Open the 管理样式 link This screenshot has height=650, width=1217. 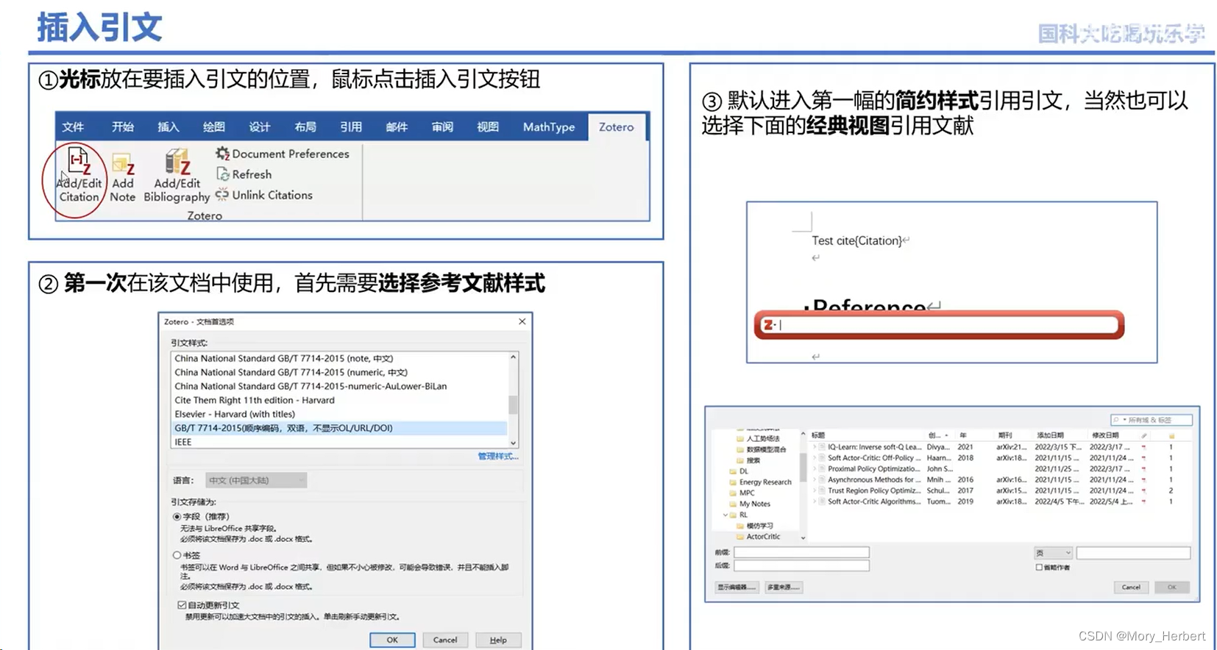pos(498,456)
